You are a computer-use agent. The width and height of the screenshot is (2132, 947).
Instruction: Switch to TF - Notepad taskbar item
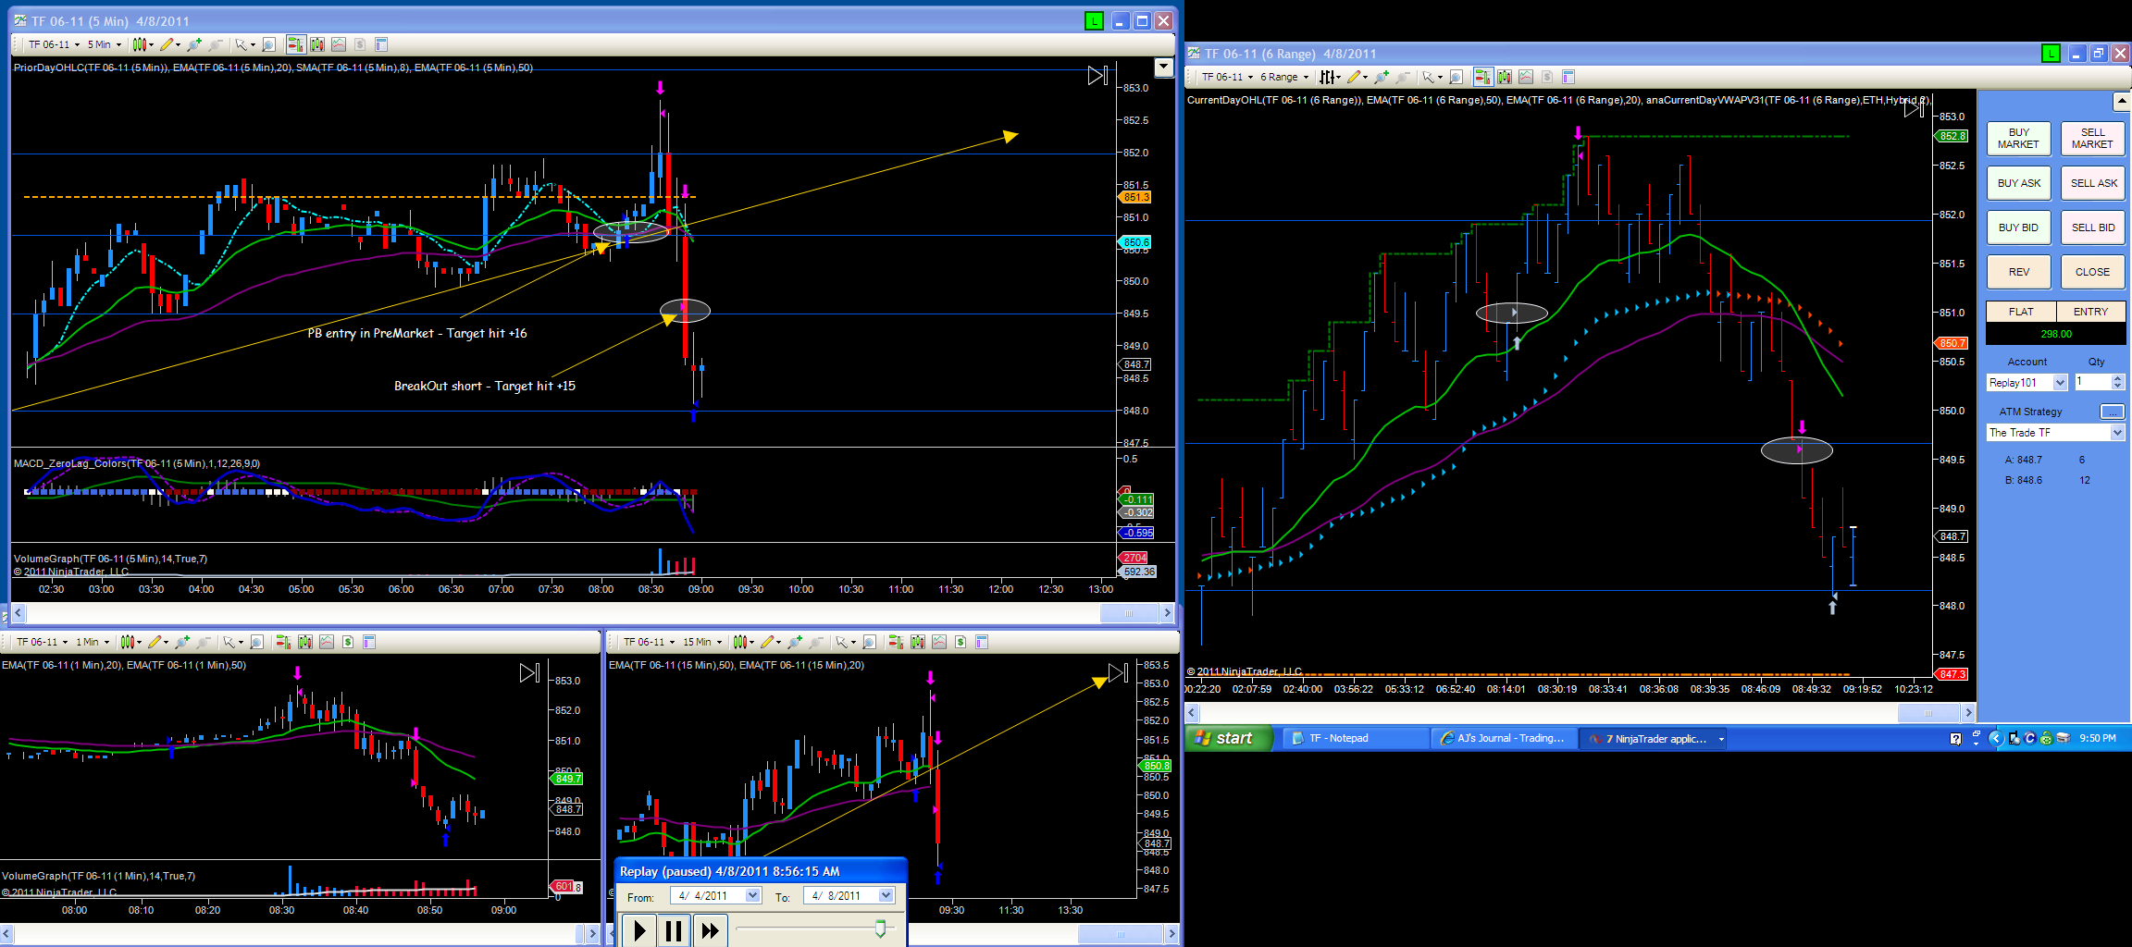click(x=1355, y=738)
